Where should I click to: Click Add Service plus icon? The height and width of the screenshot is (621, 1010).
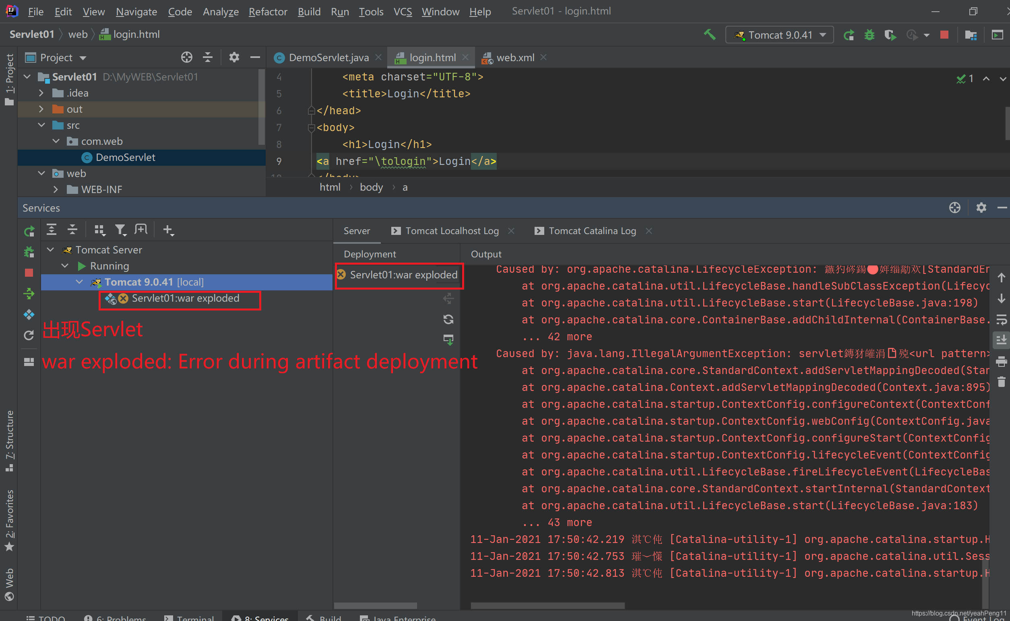point(168,230)
